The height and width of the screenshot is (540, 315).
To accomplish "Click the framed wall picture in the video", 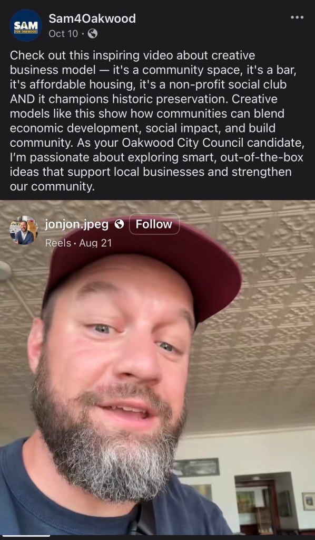I will click(x=196, y=467).
